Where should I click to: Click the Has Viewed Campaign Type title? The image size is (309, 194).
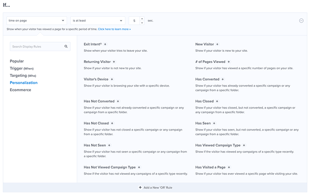218,145
